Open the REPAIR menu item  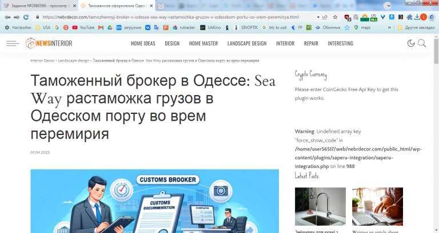311,43
